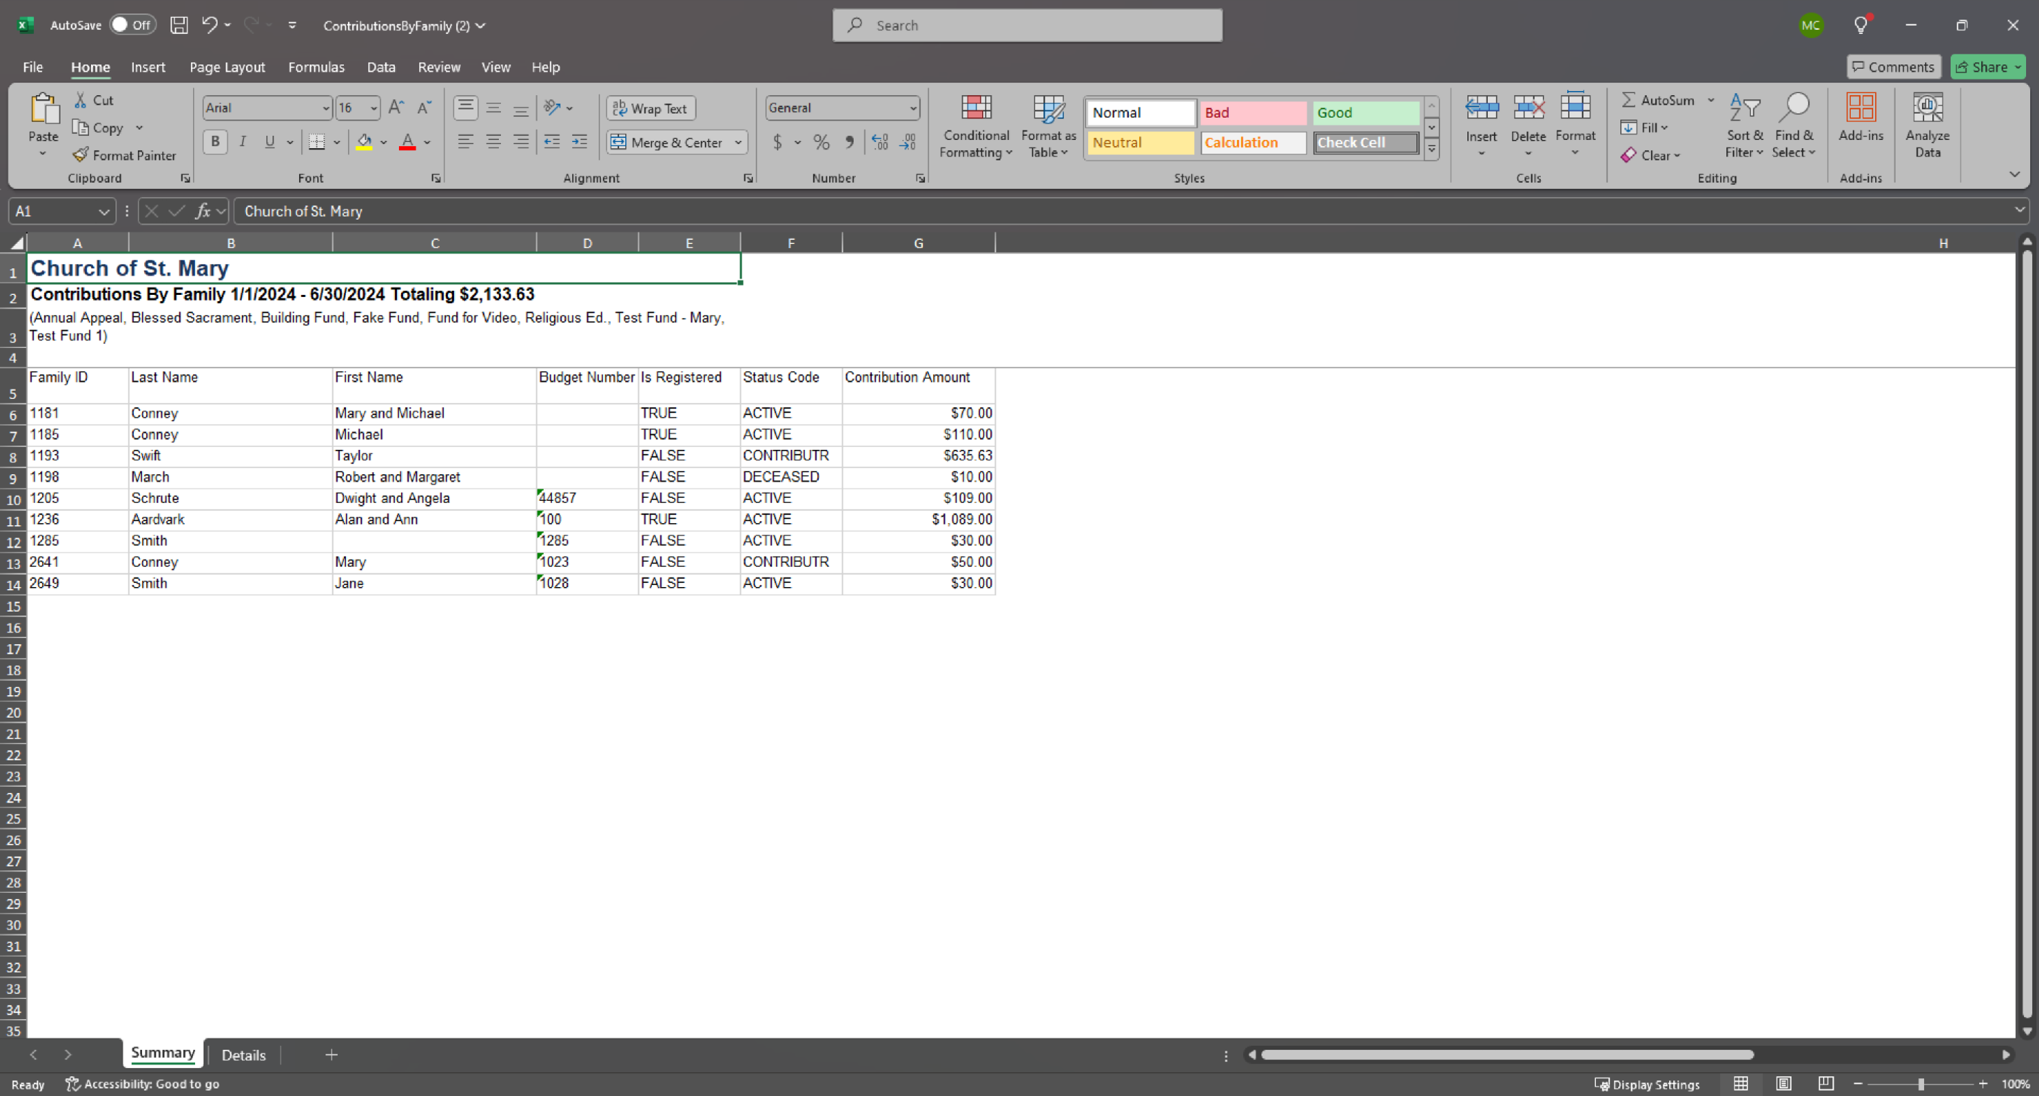Toggle Wrap Text
Image resolution: width=2039 pixels, height=1096 pixels.
(x=650, y=109)
